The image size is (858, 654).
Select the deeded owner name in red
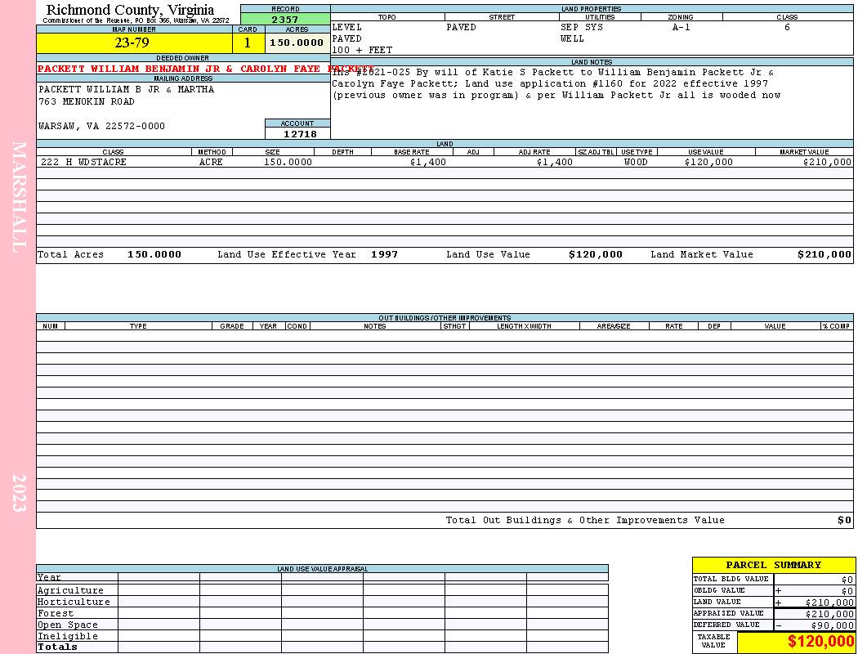tap(205, 69)
